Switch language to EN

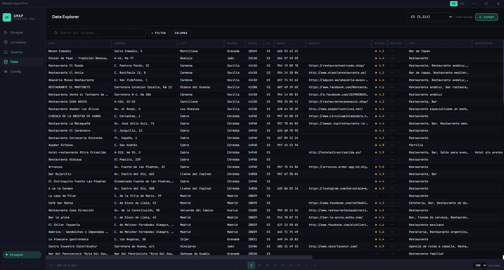pyautogui.click(x=454, y=4)
